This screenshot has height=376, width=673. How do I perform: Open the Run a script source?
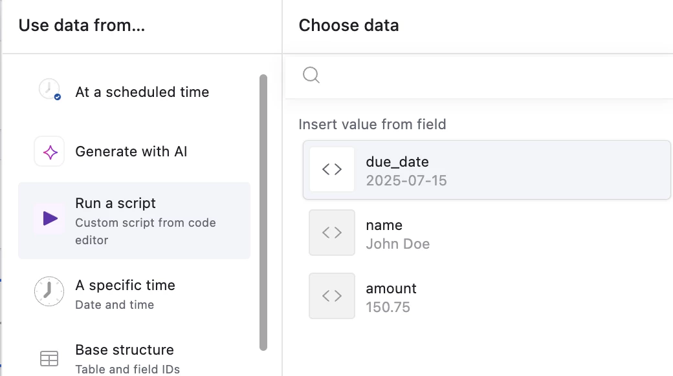point(135,220)
